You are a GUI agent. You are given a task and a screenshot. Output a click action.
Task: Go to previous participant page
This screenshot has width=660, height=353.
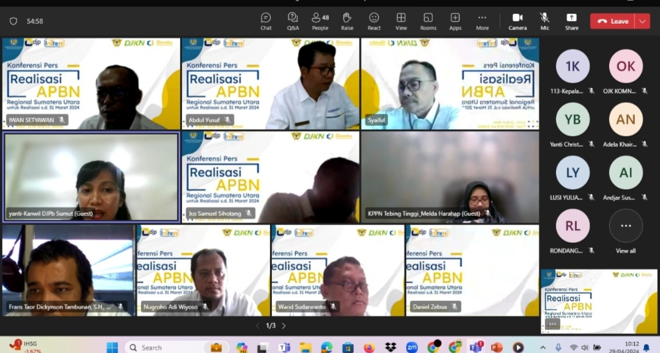[x=257, y=326]
